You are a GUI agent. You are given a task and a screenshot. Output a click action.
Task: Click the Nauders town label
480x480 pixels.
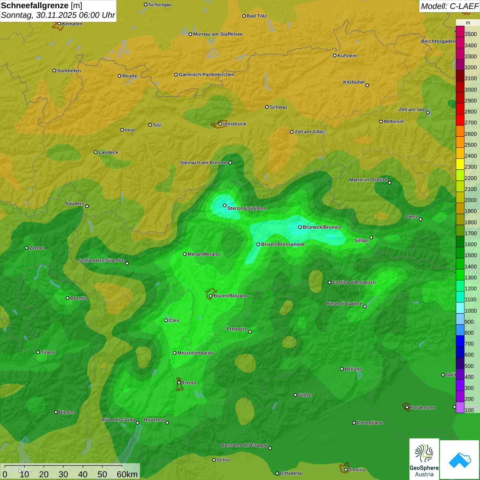tap(75, 203)
